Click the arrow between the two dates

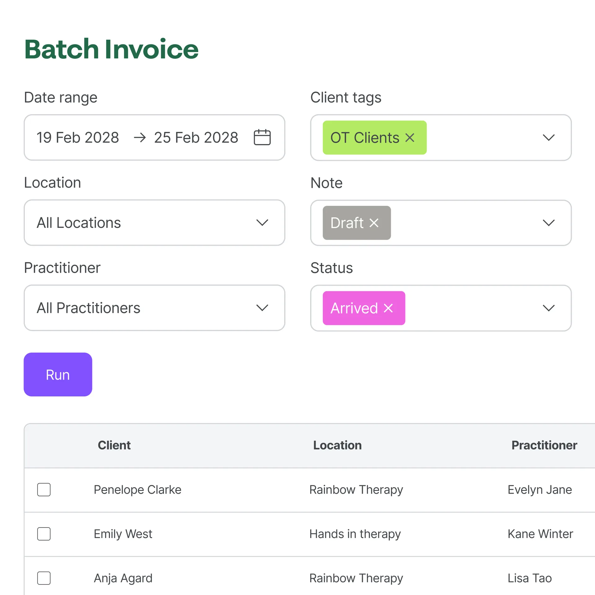(140, 137)
